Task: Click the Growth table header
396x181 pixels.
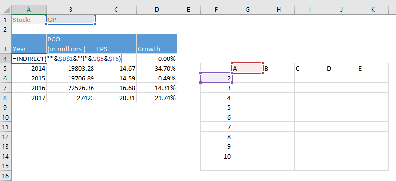Action: click(157, 43)
